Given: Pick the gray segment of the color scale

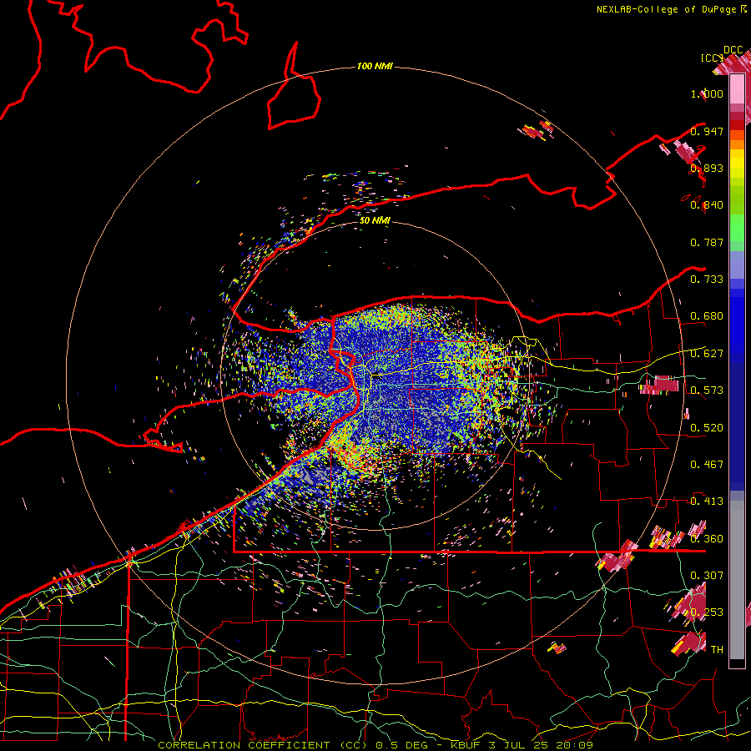Looking at the screenshot, I should 737,580.
